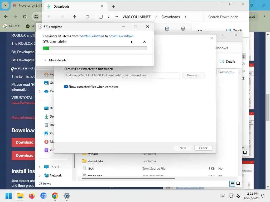Viewport: 270px width, 202px height.
Task: Click VM6.COLLABNET in the address bar
Action: 137,17
